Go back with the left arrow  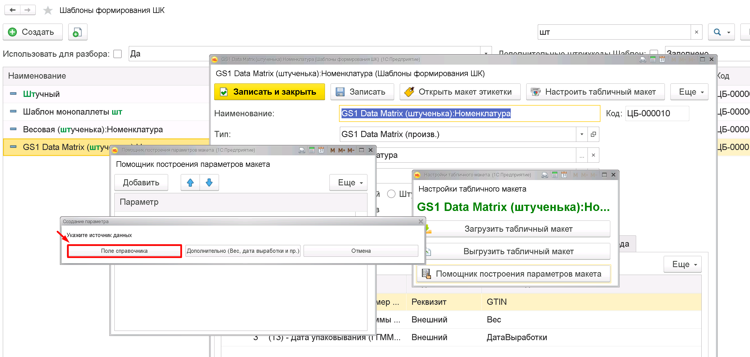click(x=13, y=10)
